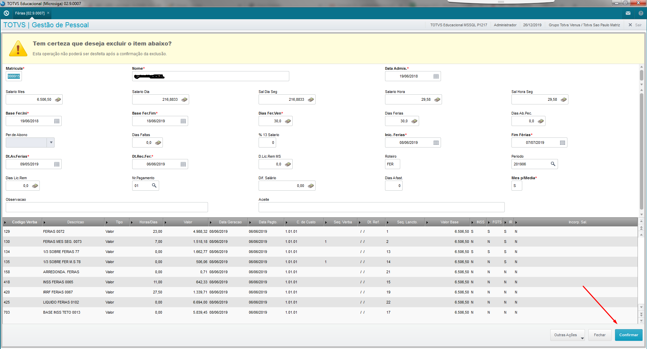647x349 pixels.
Task: Open calendar picker for Dt.Rec.Fer. field
Action: click(x=183, y=164)
